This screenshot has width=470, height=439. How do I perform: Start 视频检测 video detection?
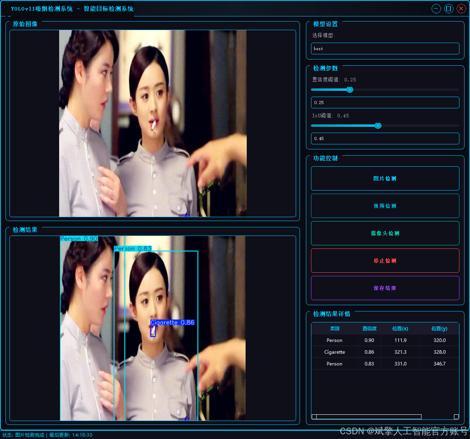(385, 206)
